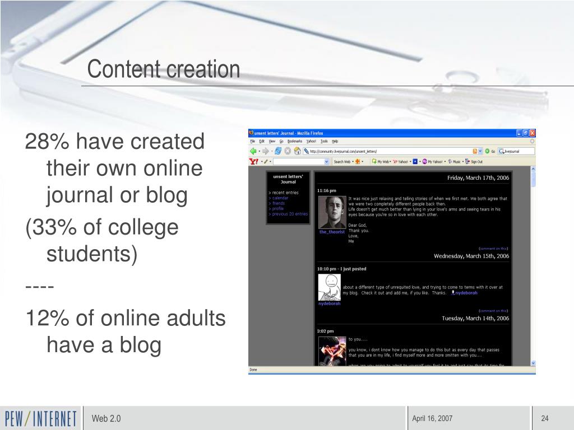Screen dimensions: 574x430
Task: Open the Yahoo! menu in menu bar
Action: coord(311,141)
